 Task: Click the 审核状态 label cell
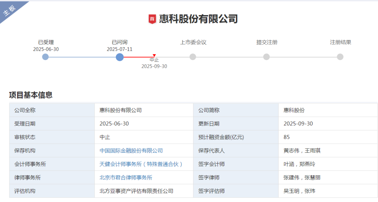point(52,137)
